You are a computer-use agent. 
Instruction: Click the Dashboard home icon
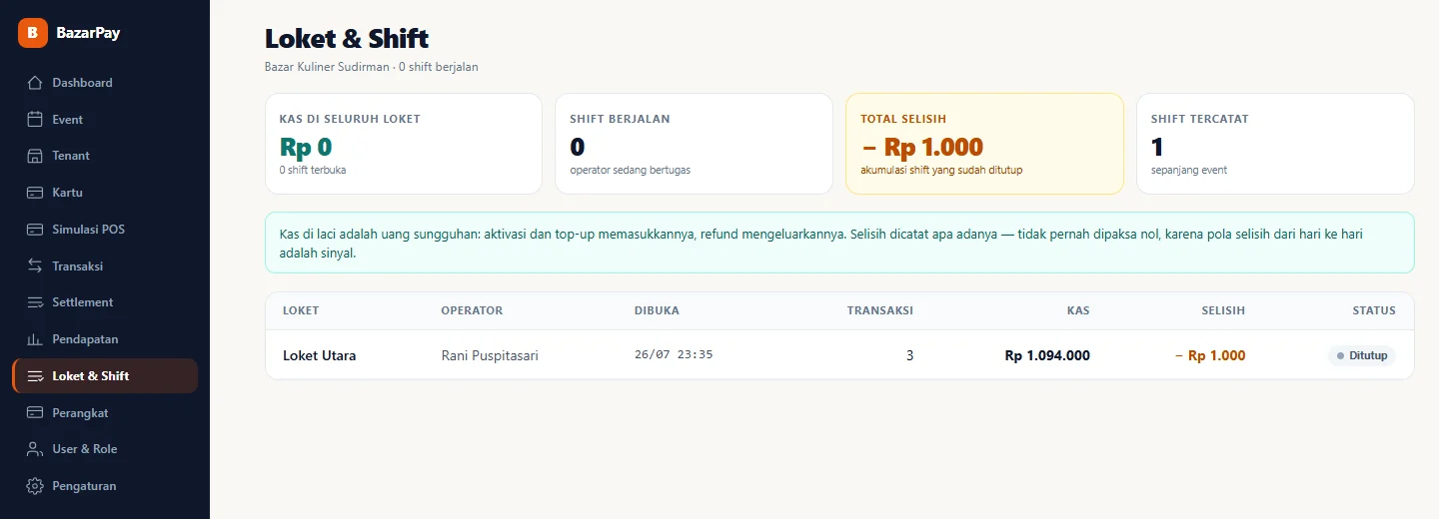pyautogui.click(x=35, y=83)
